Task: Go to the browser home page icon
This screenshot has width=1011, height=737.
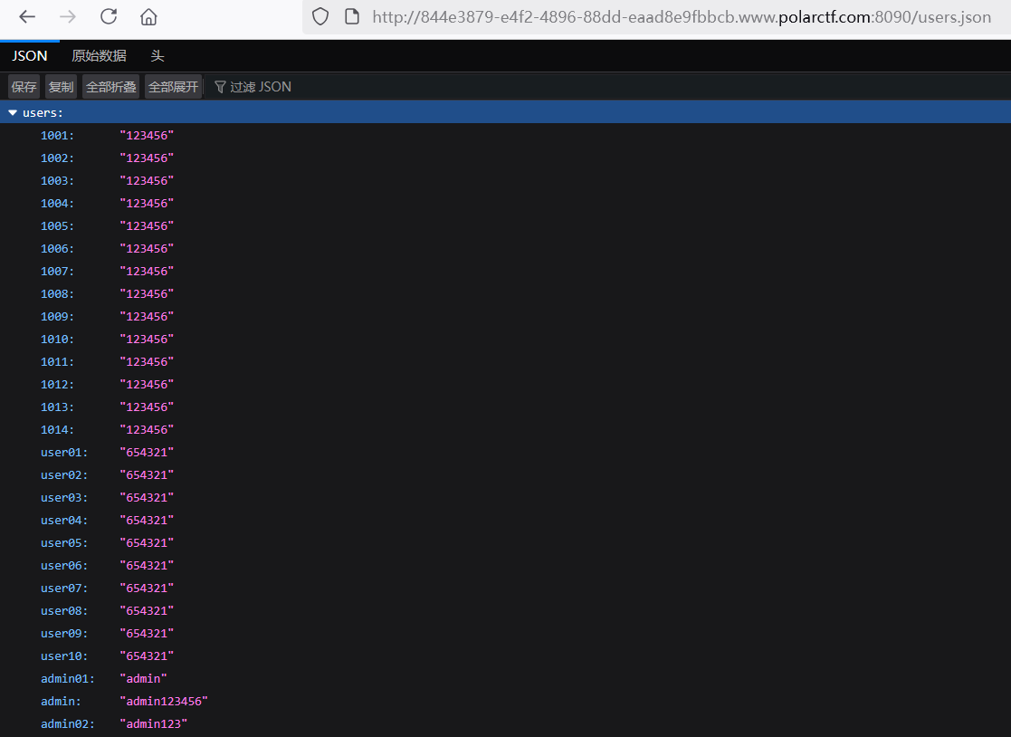Action: click(148, 17)
